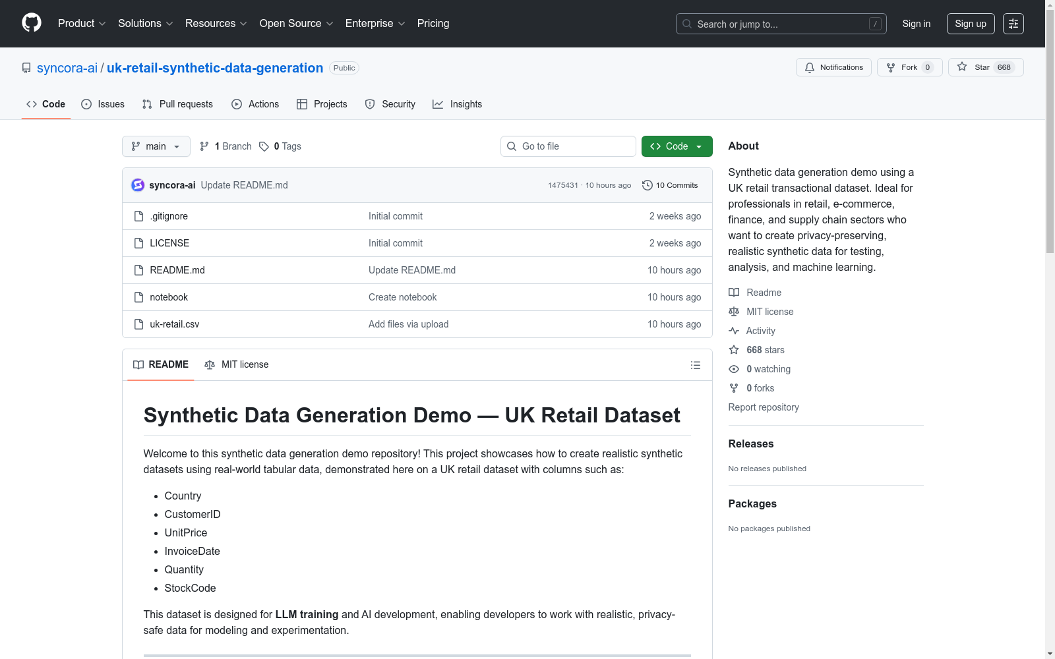This screenshot has width=1055, height=659.
Task: Select the Code tab
Action: click(46, 104)
